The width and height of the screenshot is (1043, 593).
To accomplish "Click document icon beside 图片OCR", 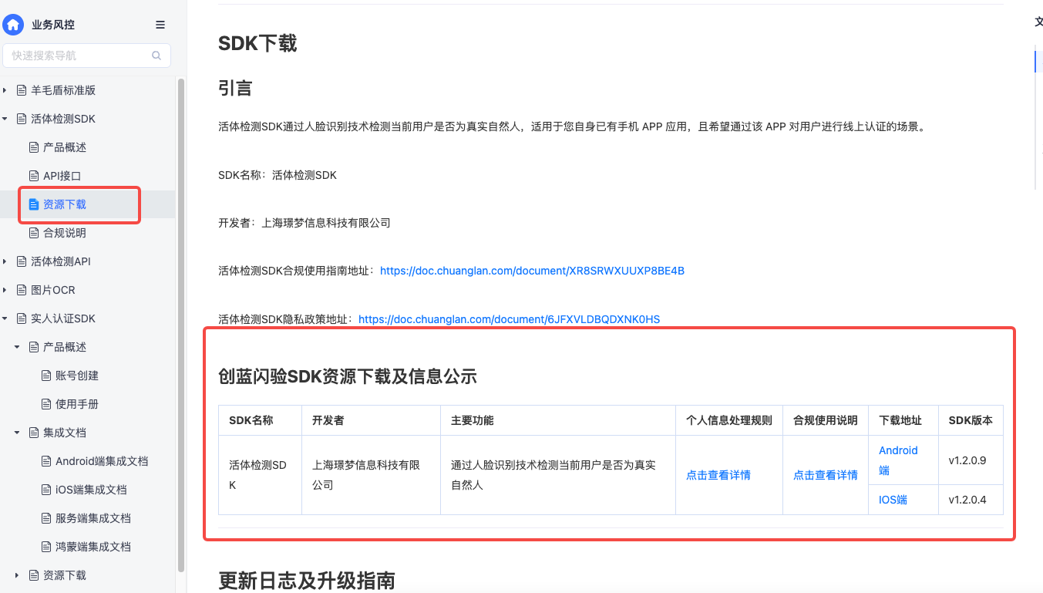I will (x=22, y=290).
